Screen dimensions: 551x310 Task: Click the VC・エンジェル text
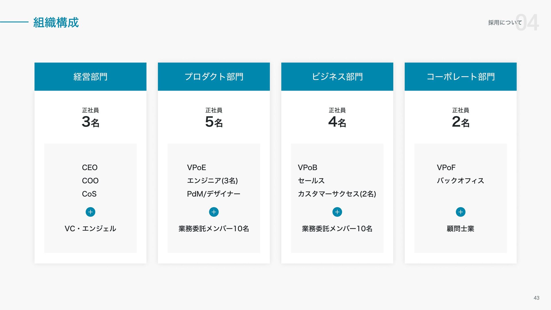click(x=90, y=228)
